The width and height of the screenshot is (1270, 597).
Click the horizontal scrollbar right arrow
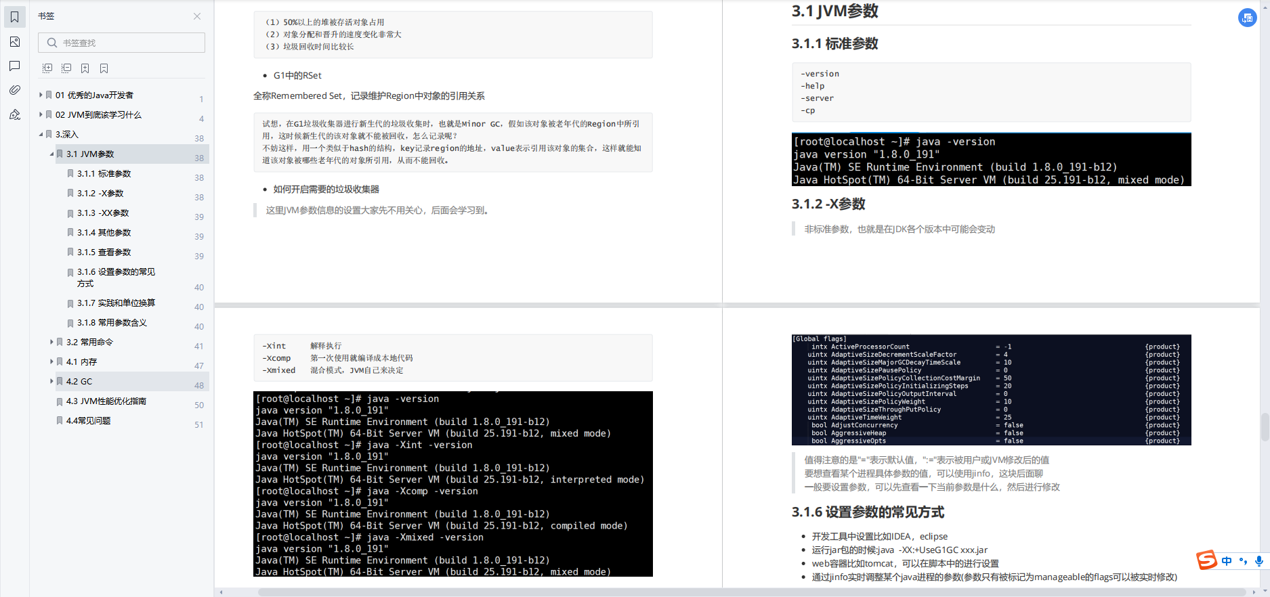point(1254,592)
